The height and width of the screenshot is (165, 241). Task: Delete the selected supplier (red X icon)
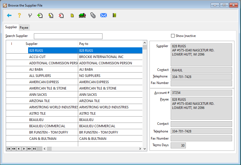point(61,15)
